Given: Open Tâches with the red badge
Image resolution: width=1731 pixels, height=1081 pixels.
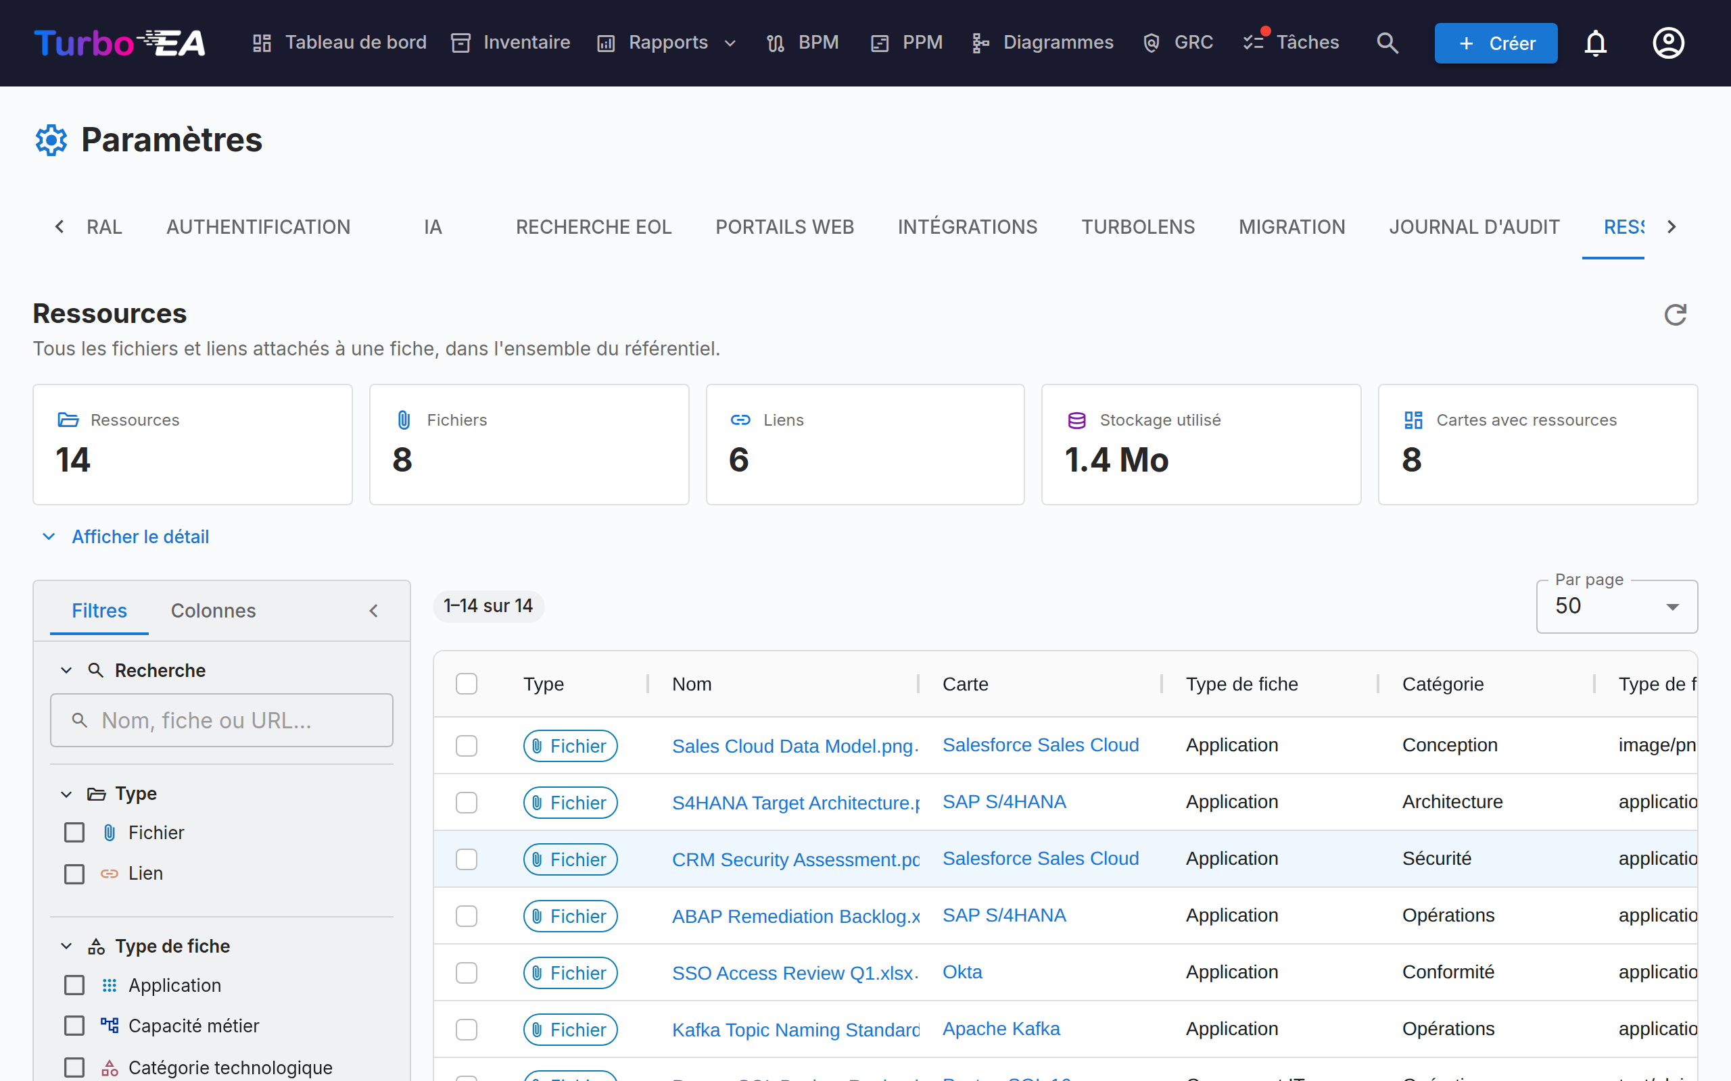Looking at the screenshot, I should (1290, 43).
